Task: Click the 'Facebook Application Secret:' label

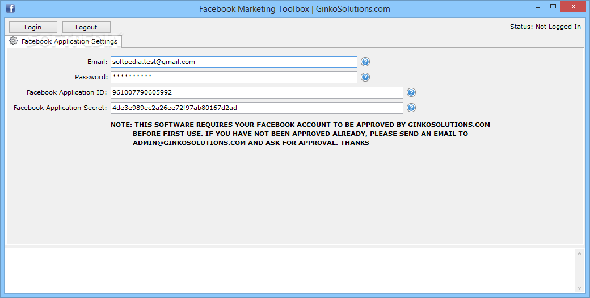Action: click(x=60, y=108)
